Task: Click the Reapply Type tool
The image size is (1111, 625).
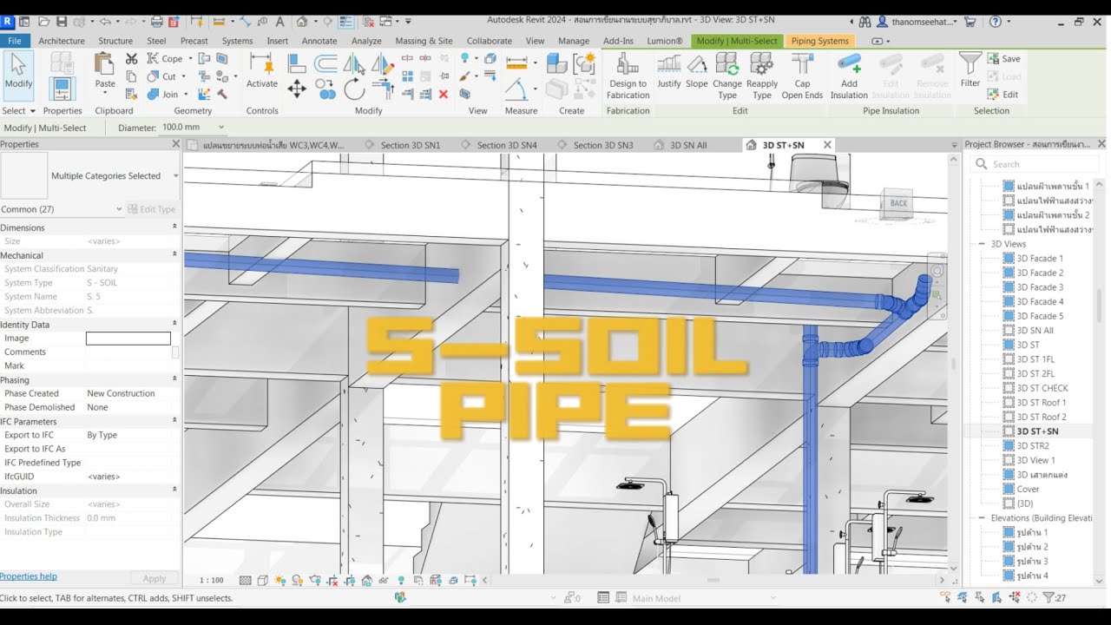Action: click(762, 76)
